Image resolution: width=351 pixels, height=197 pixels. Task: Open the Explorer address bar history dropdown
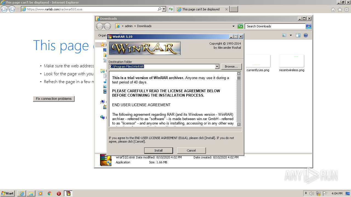(233, 26)
